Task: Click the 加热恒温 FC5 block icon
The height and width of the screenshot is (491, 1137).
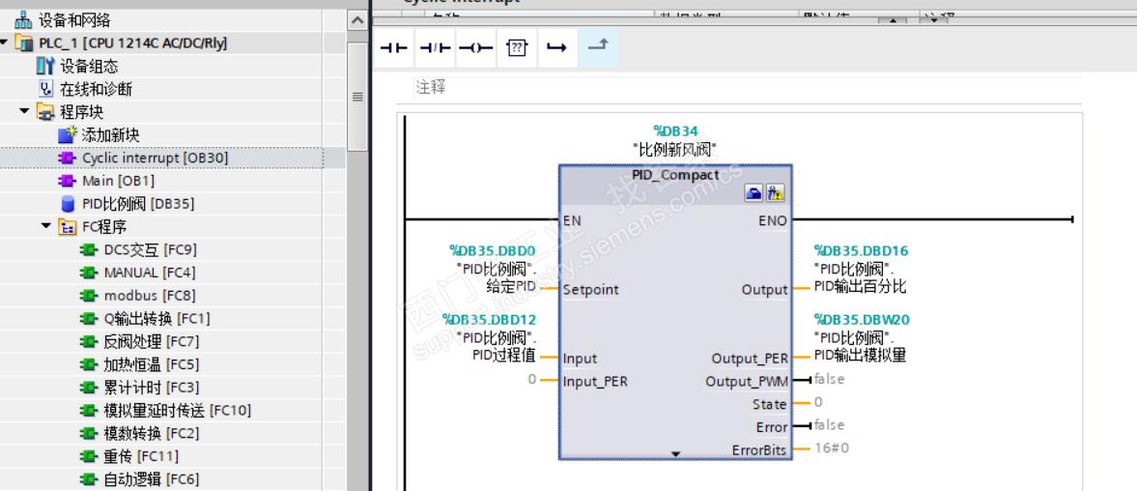Action: (89, 364)
